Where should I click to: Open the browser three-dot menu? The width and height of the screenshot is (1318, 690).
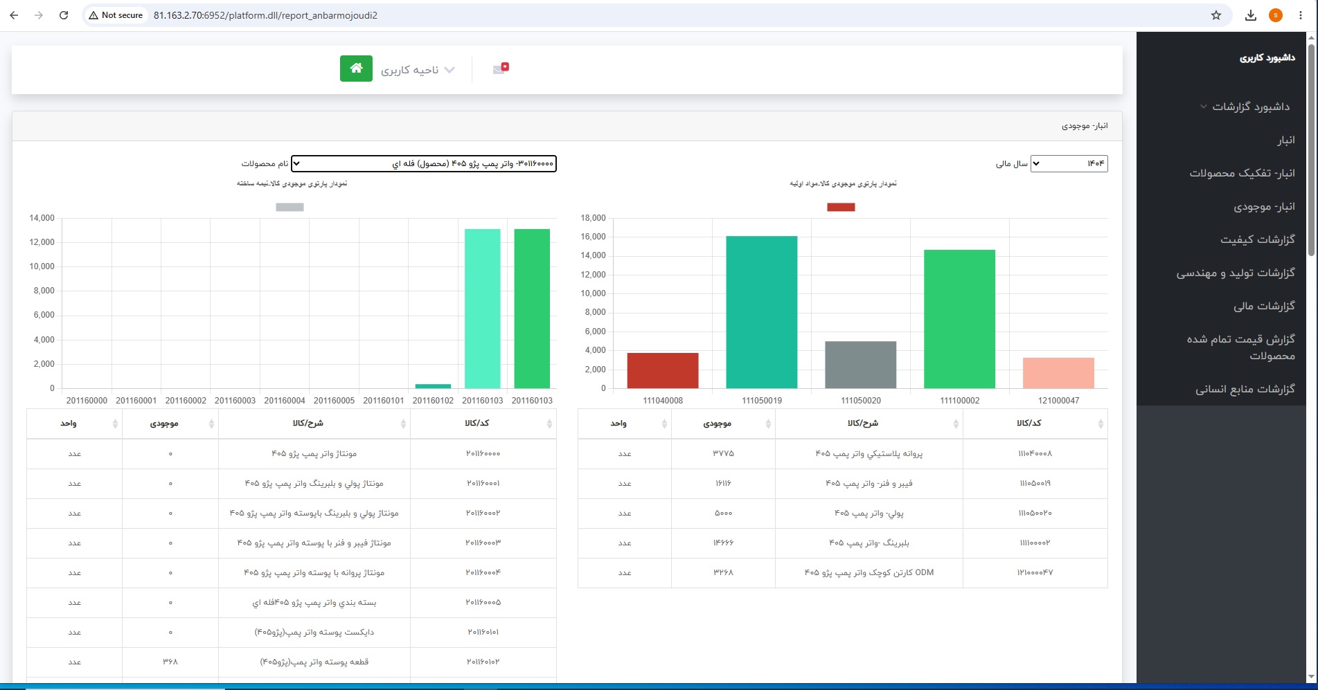click(x=1301, y=15)
